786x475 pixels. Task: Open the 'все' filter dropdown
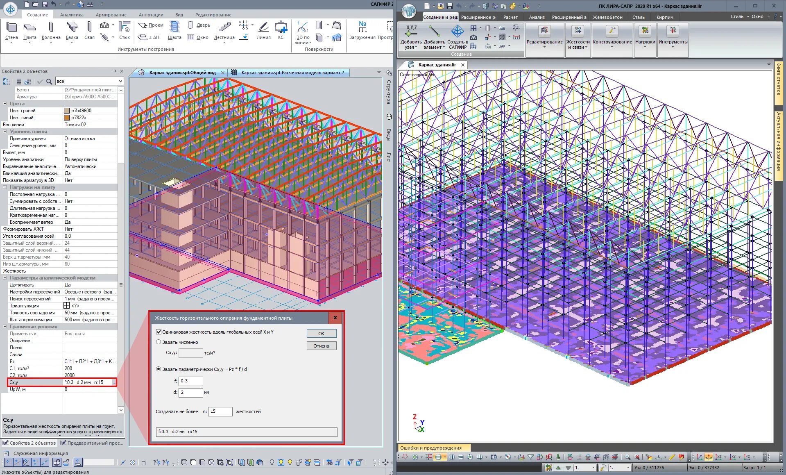pyautogui.click(x=89, y=81)
